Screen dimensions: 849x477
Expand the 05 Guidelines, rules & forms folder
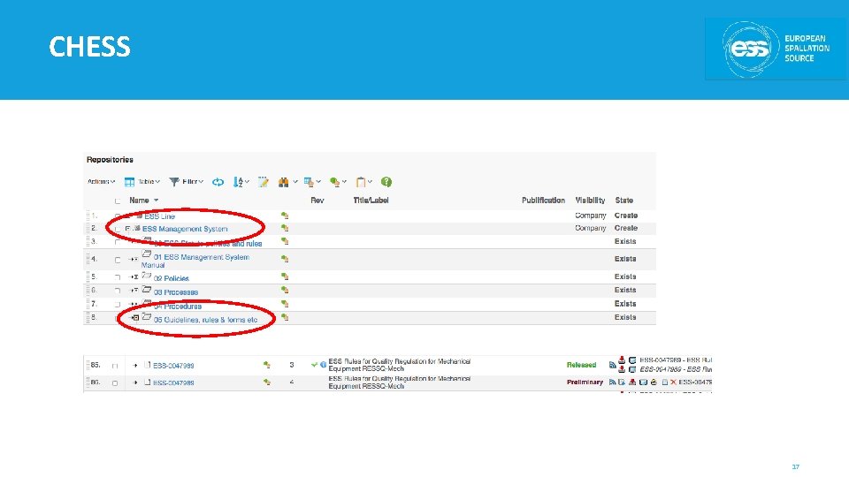135,317
